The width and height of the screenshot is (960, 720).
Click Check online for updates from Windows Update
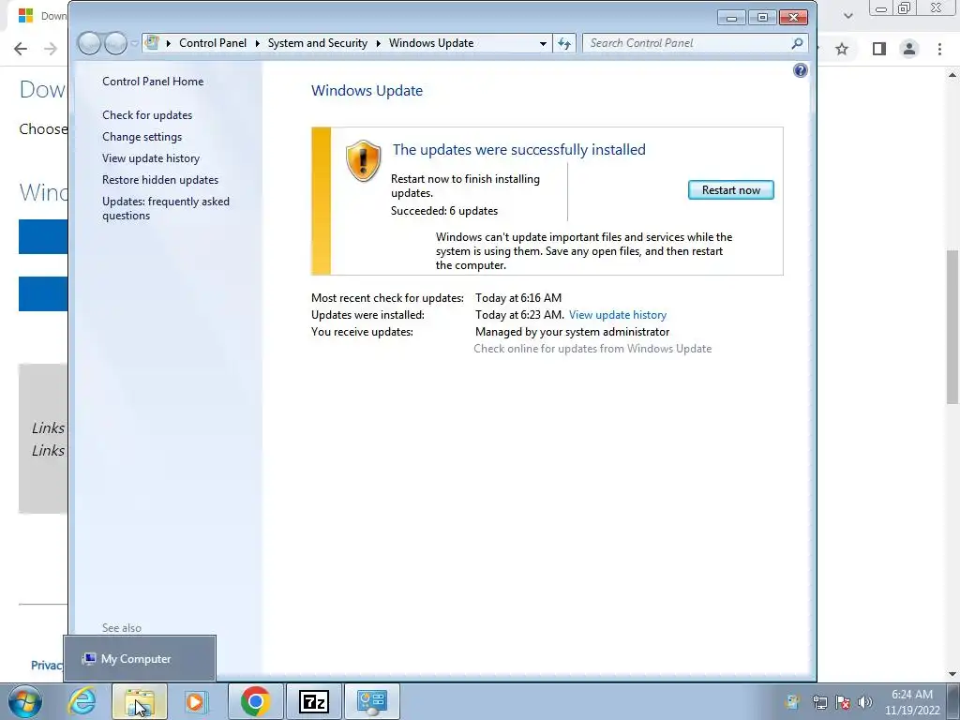592,349
